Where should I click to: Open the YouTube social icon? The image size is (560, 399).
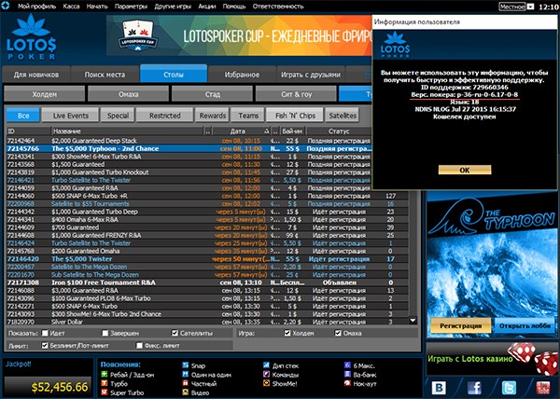543,388
